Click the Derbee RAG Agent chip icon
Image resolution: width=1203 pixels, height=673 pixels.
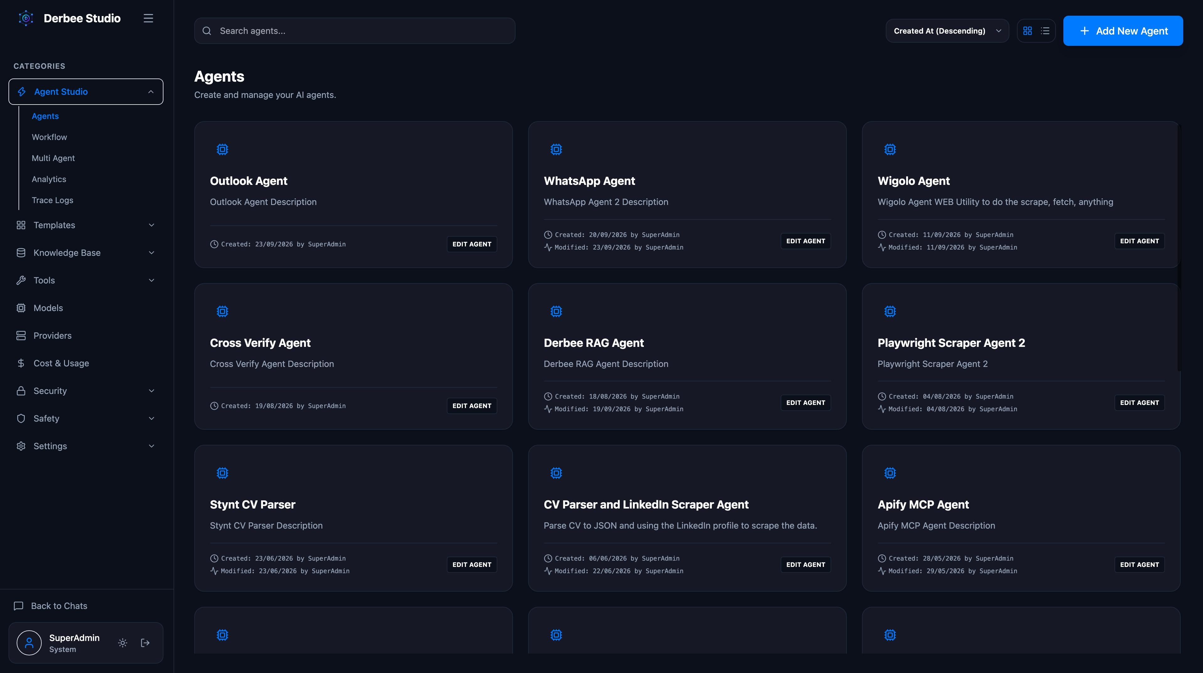pyautogui.click(x=556, y=311)
